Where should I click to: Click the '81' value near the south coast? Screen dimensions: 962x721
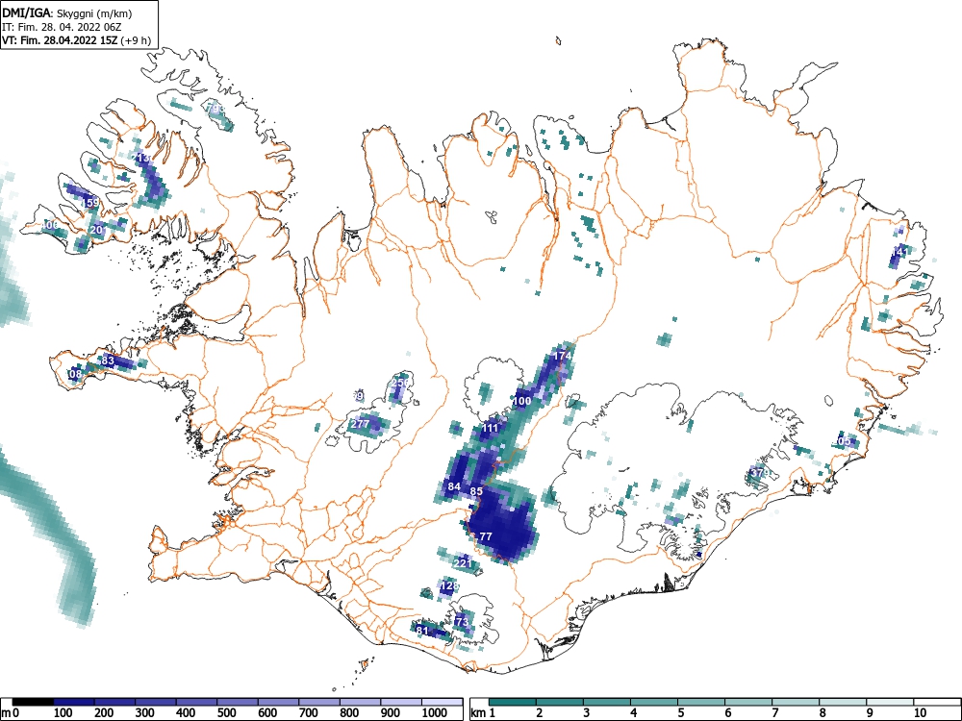coord(422,631)
